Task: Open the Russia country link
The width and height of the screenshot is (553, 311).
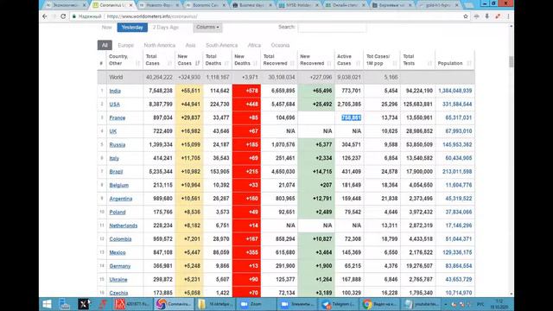Action: (118, 145)
